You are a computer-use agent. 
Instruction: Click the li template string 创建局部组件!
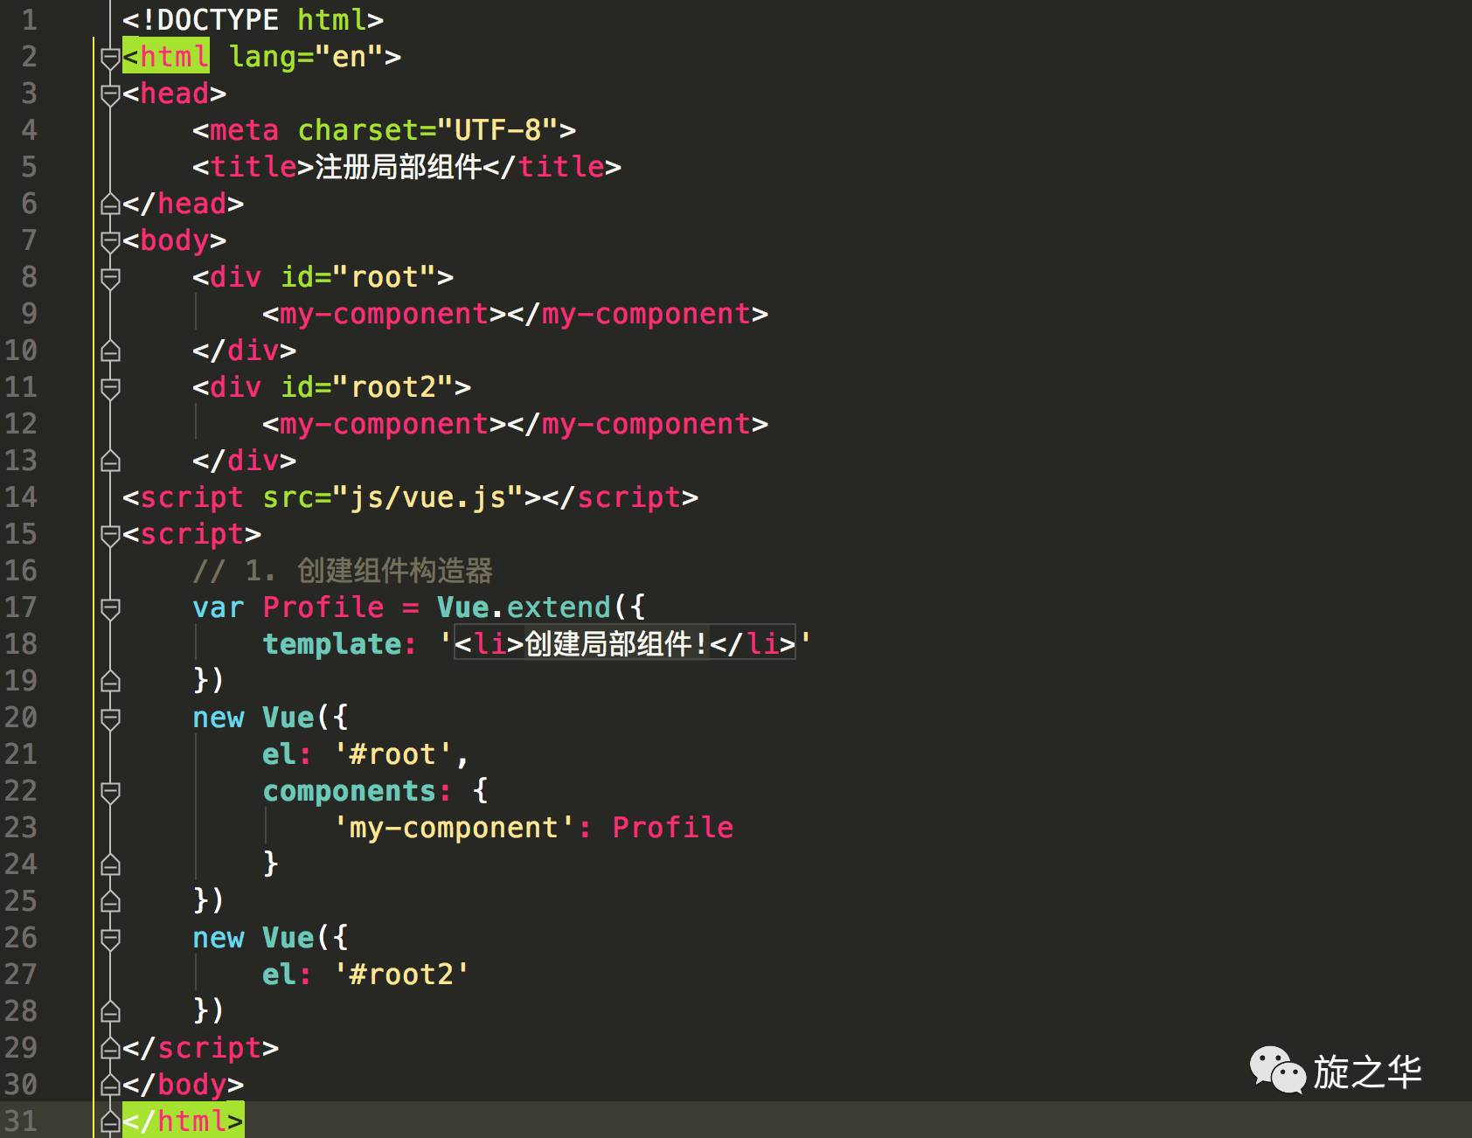pos(625,644)
